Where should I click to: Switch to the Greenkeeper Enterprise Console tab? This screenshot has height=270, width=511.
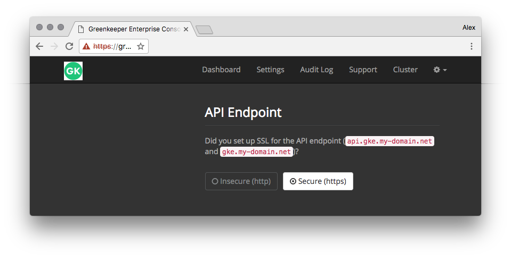coord(131,29)
